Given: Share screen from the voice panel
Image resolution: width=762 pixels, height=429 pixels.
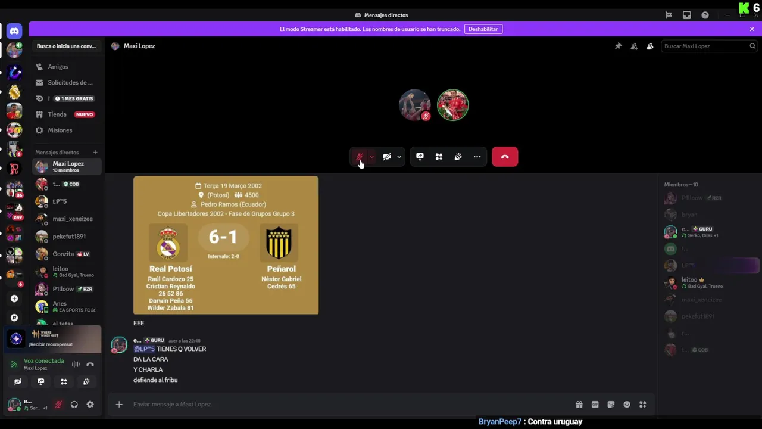Looking at the screenshot, I should click(x=40, y=381).
